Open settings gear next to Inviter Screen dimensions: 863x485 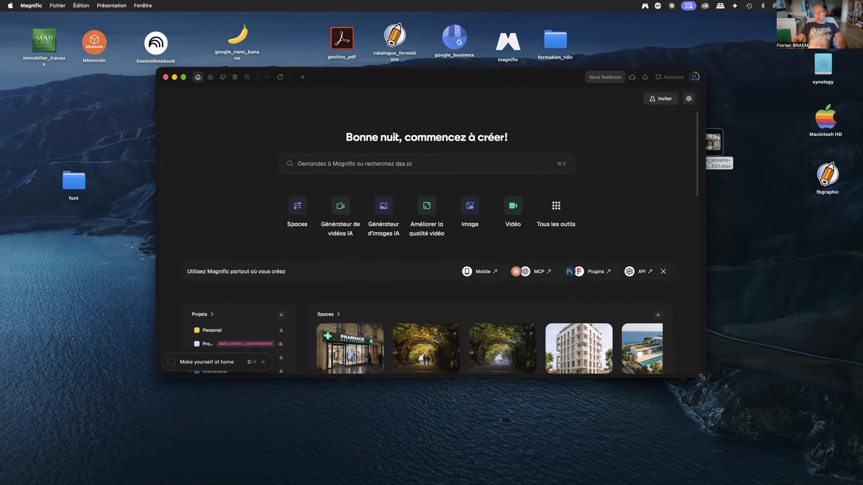[689, 99]
